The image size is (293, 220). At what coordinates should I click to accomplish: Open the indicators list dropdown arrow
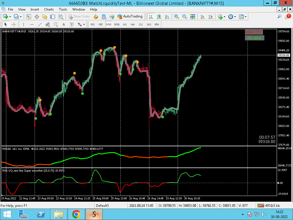224,17
